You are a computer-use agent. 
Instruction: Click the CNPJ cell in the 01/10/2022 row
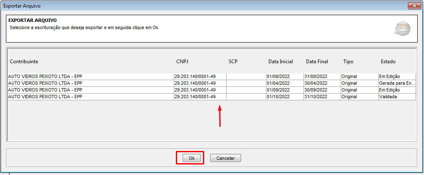coord(200,97)
